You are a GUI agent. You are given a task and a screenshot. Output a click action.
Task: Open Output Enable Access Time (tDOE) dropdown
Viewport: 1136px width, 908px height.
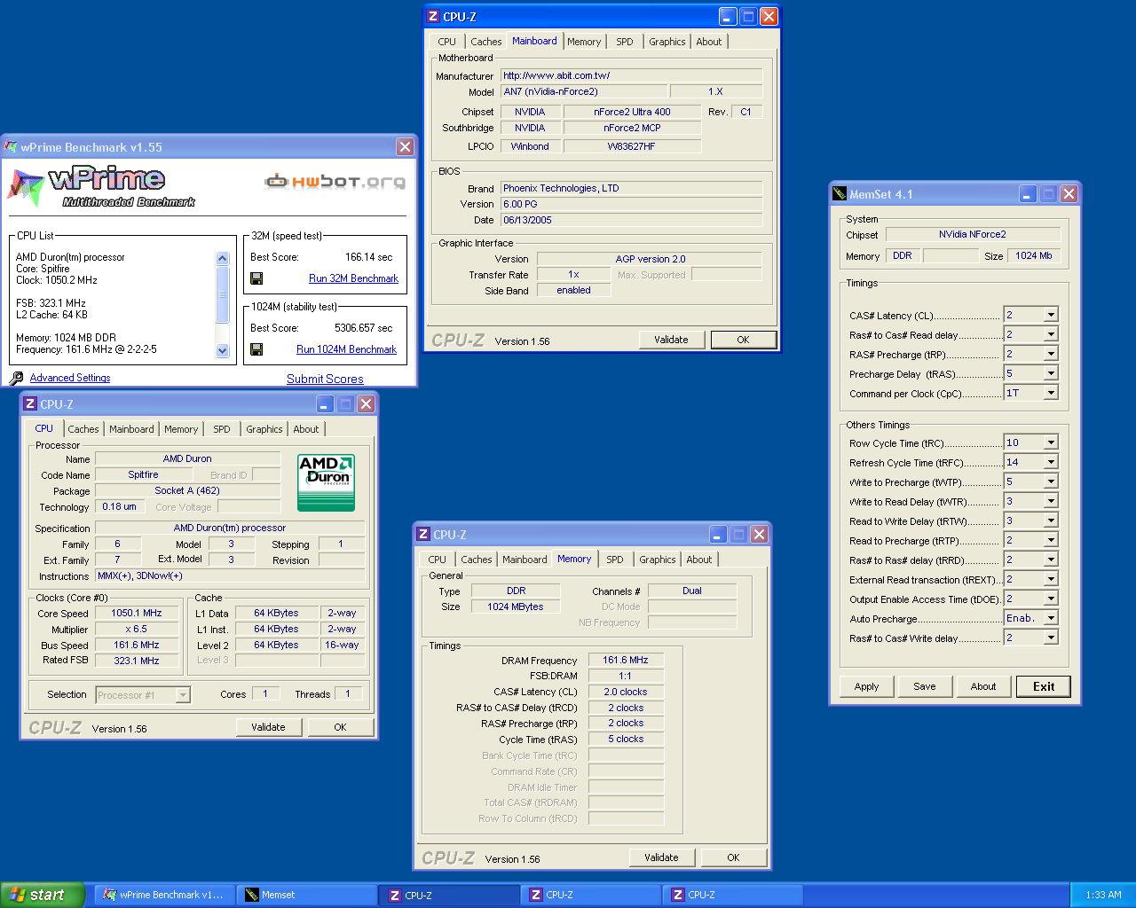1051,599
